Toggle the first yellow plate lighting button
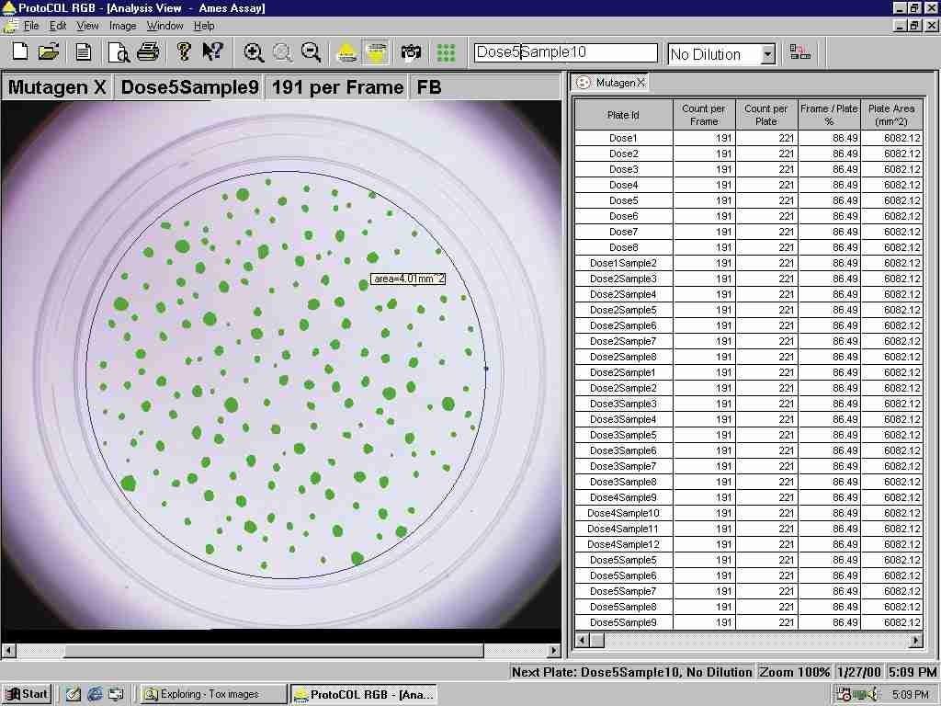Viewport: 941px width, 706px height. tap(346, 52)
